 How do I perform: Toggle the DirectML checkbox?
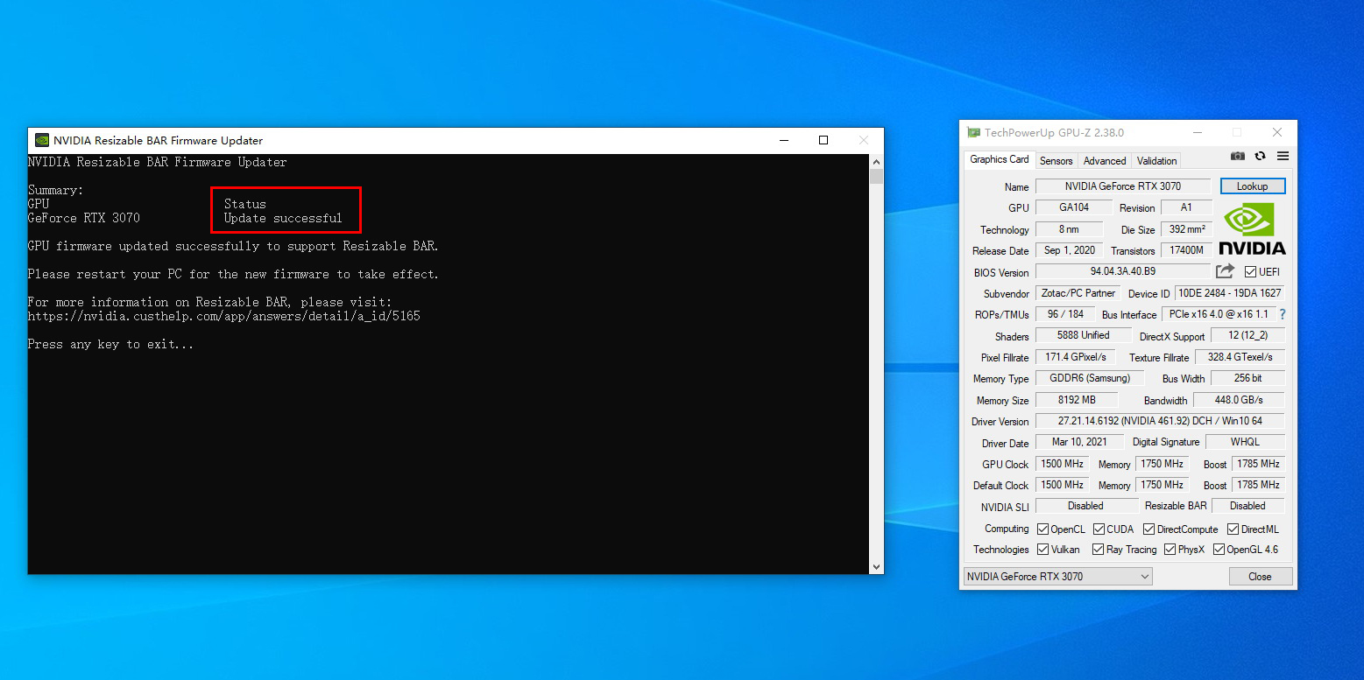[x=1233, y=529]
